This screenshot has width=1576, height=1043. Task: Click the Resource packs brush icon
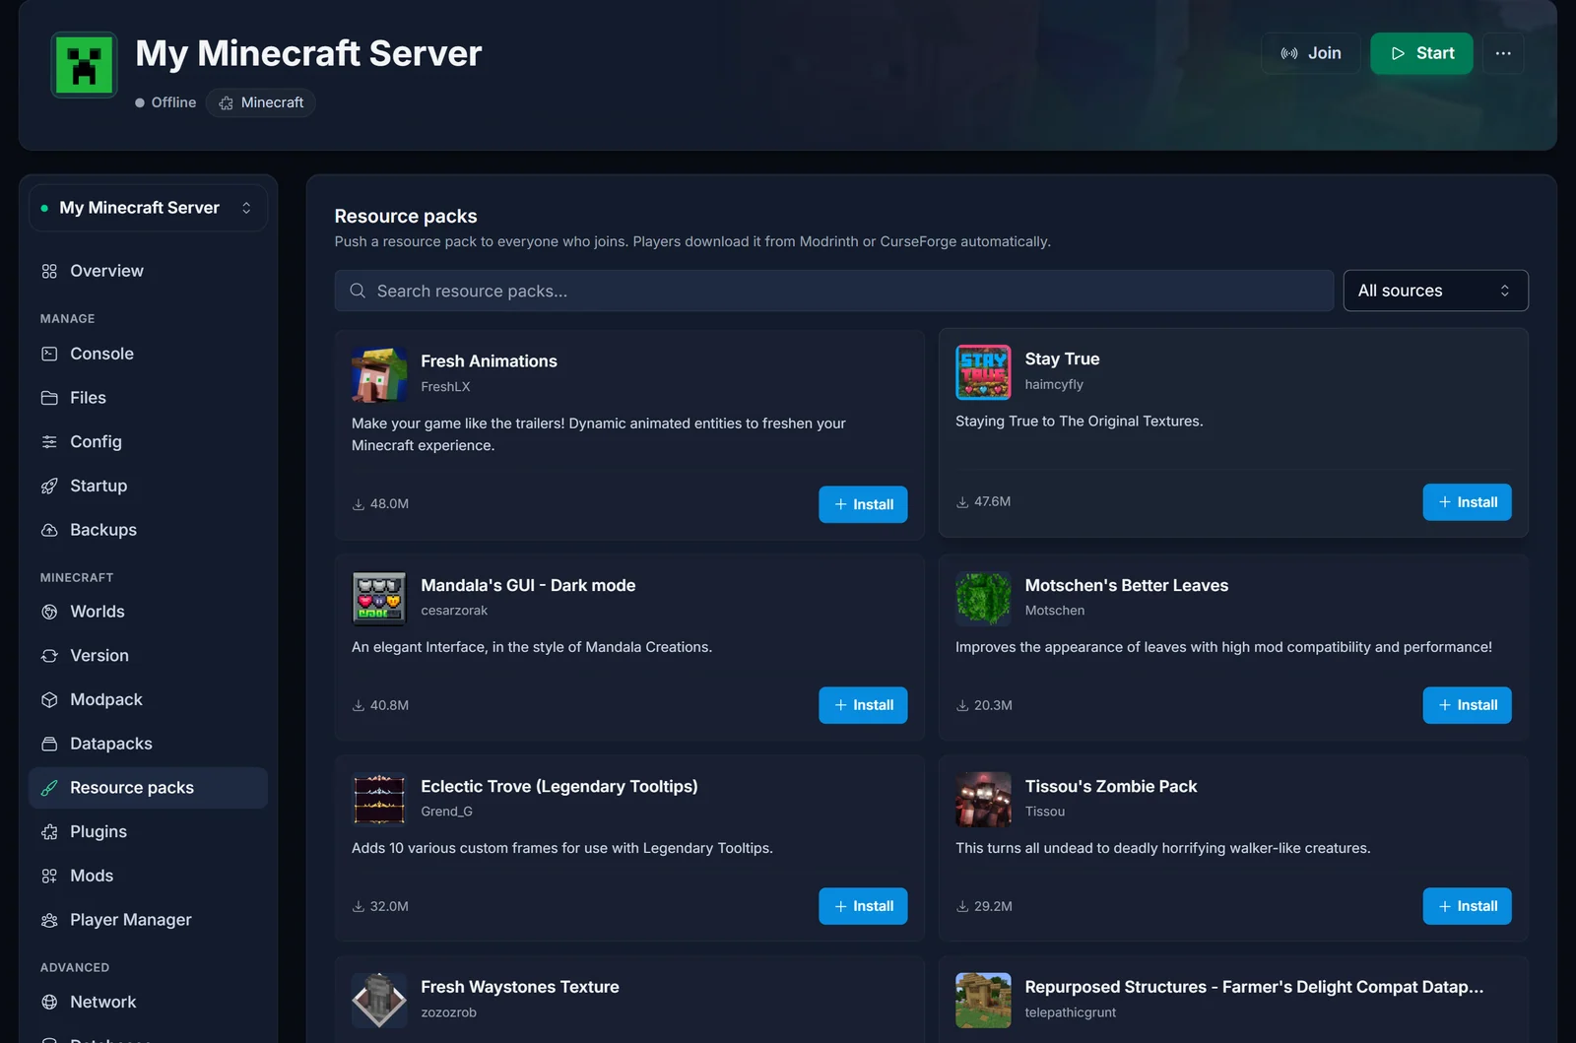pyautogui.click(x=49, y=788)
